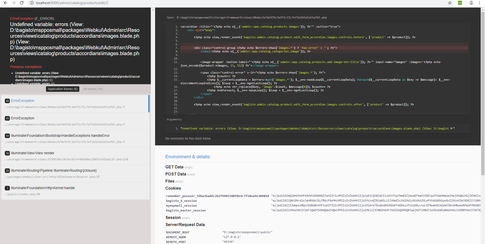This screenshot has width=485, height=244.
Task: Open the file path after Open:
Action: (252, 17)
